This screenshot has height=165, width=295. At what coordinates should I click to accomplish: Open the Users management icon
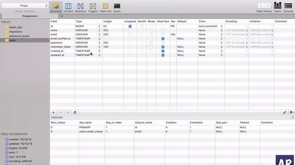(277, 7)
